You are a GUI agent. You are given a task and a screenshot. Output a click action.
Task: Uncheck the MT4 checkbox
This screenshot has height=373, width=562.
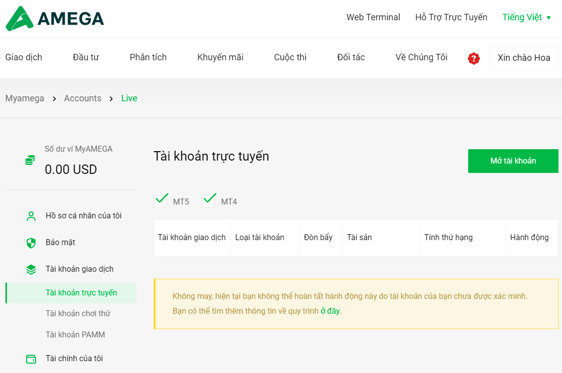(208, 201)
